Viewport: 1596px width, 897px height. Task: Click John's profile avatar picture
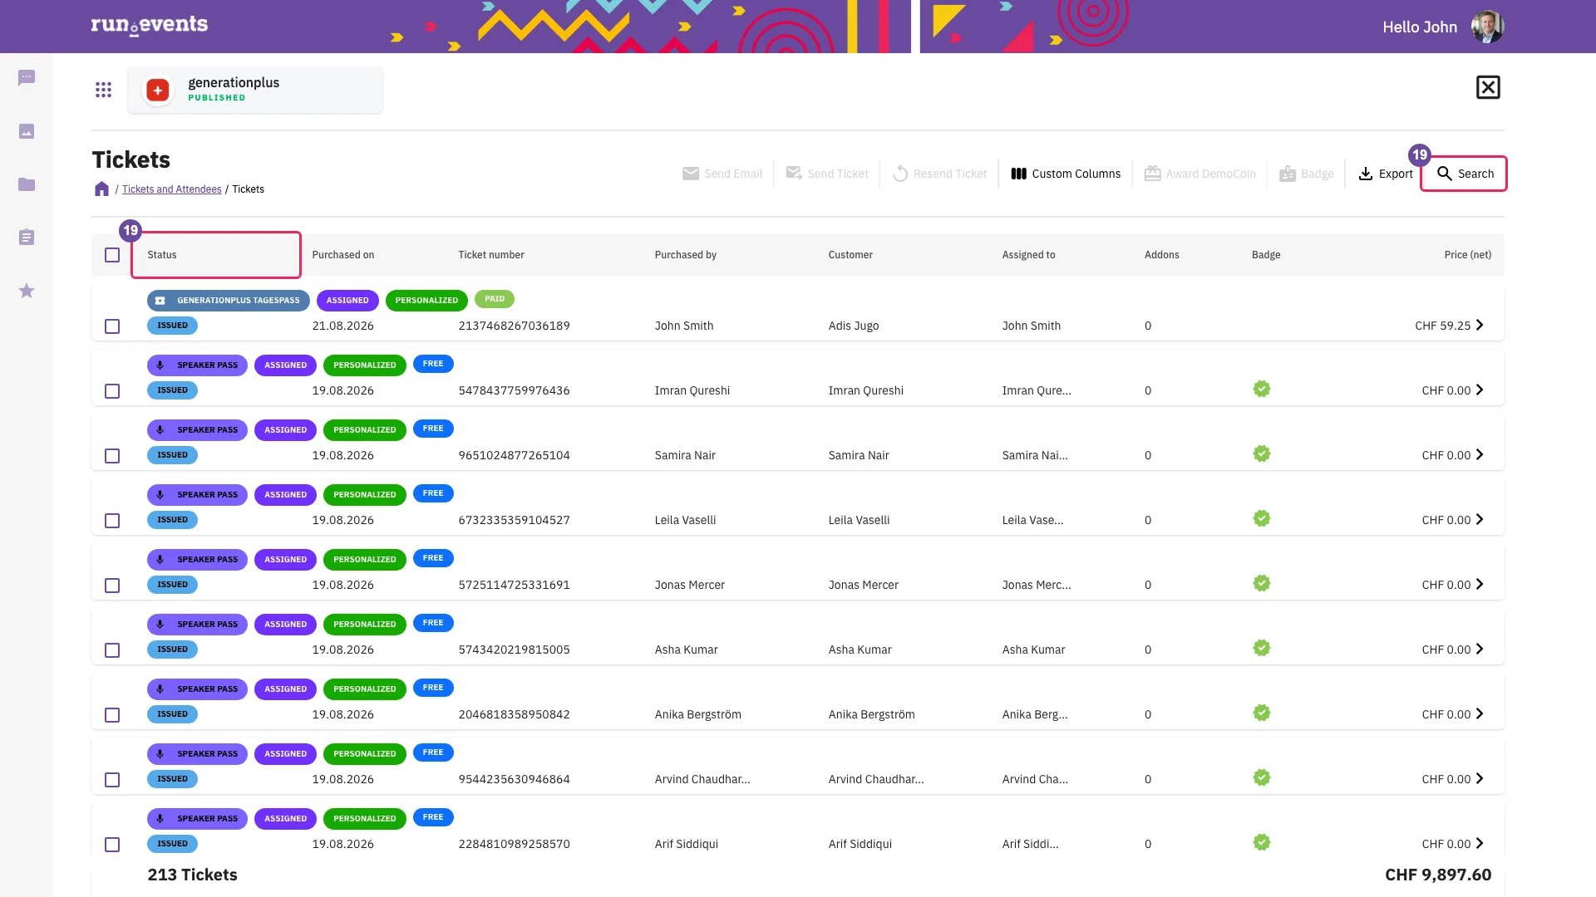click(1487, 27)
